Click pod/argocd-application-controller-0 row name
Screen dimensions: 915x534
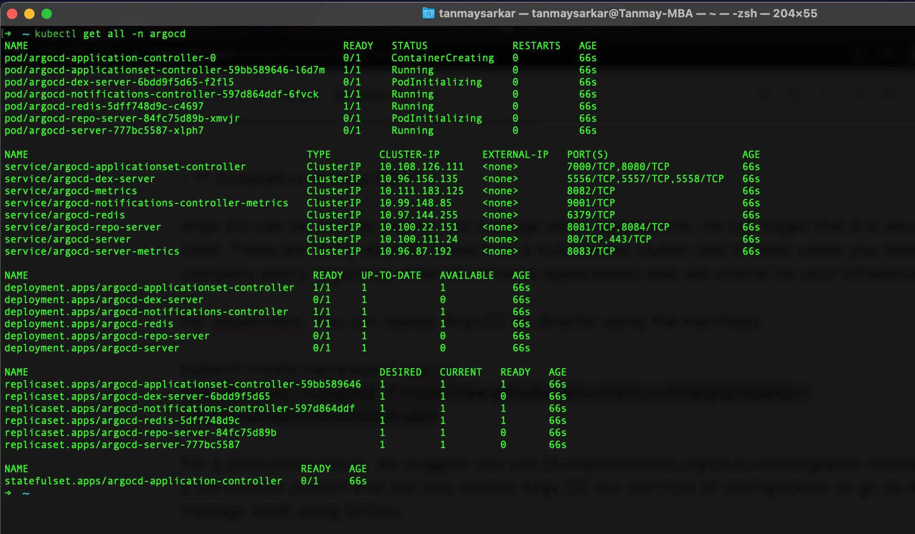pos(110,58)
